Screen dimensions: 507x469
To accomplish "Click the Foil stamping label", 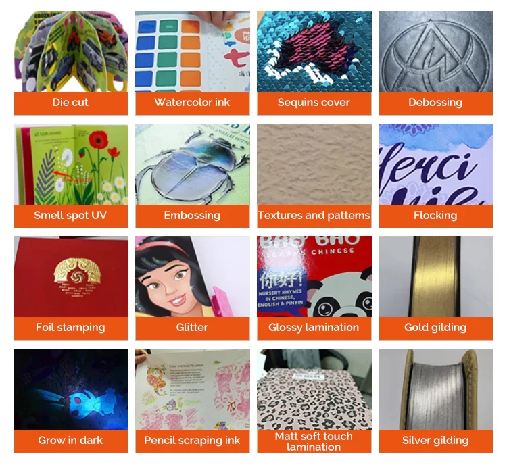I will tap(71, 328).
